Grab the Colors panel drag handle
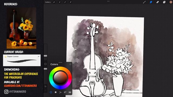173x97 pixels. pos(60,62)
